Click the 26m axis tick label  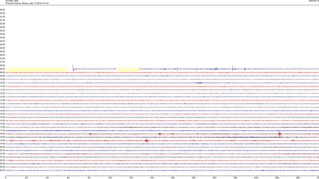277,178
